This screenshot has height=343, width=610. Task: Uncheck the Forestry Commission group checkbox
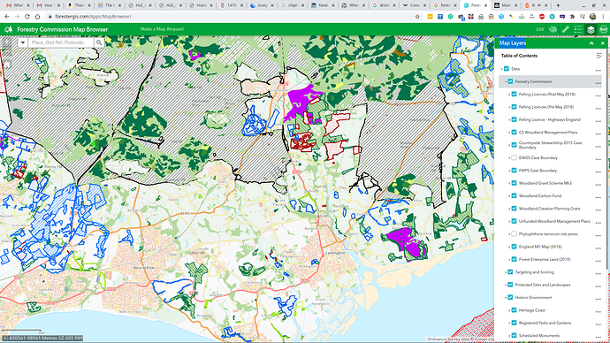click(510, 81)
